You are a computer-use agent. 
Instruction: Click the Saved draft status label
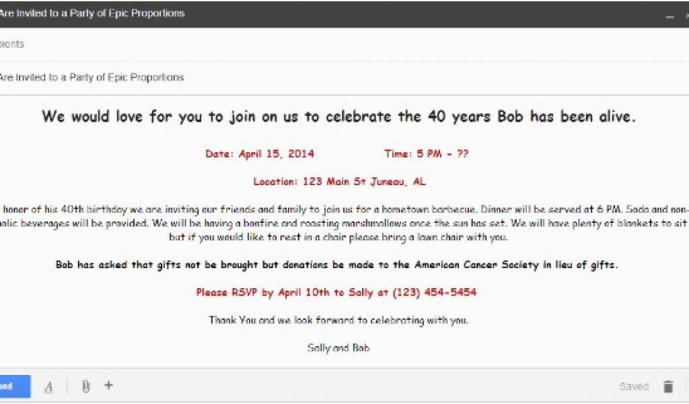[x=634, y=386]
